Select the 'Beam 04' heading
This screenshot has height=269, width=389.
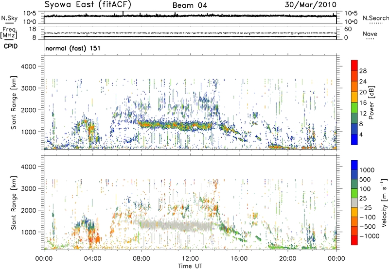pyautogui.click(x=190, y=5)
